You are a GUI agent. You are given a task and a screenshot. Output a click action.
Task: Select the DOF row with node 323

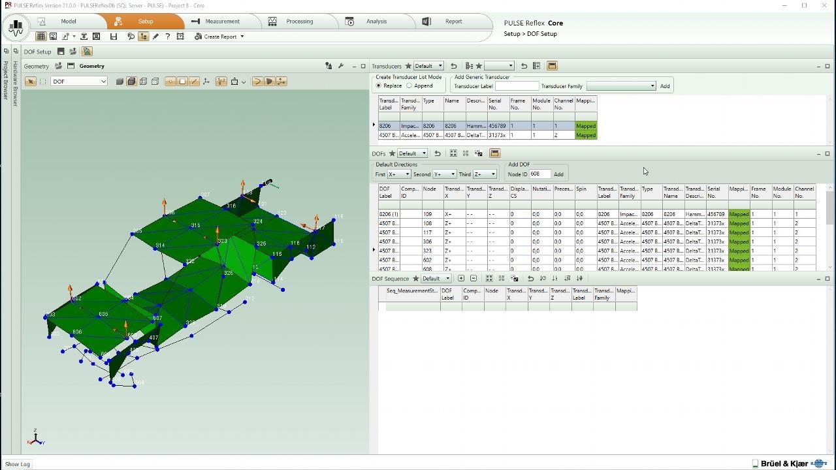[x=597, y=251]
